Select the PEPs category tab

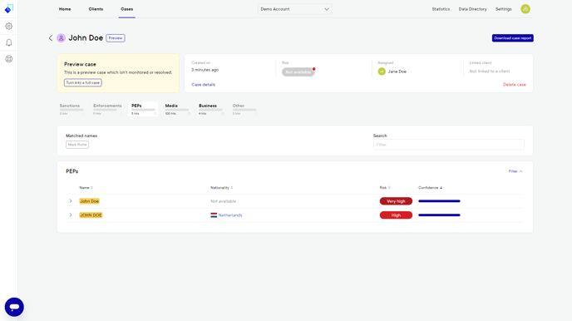click(144, 109)
